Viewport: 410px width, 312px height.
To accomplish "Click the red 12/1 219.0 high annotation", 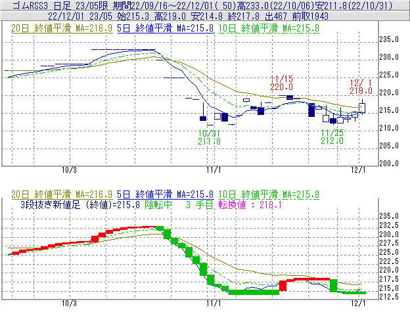I will tap(361, 87).
